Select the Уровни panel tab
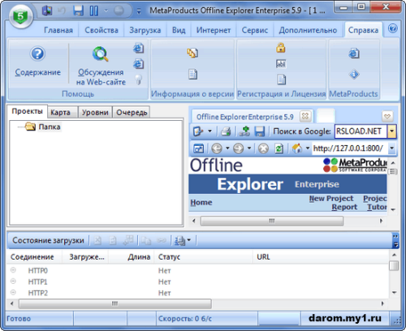 click(x=95, y=112)
